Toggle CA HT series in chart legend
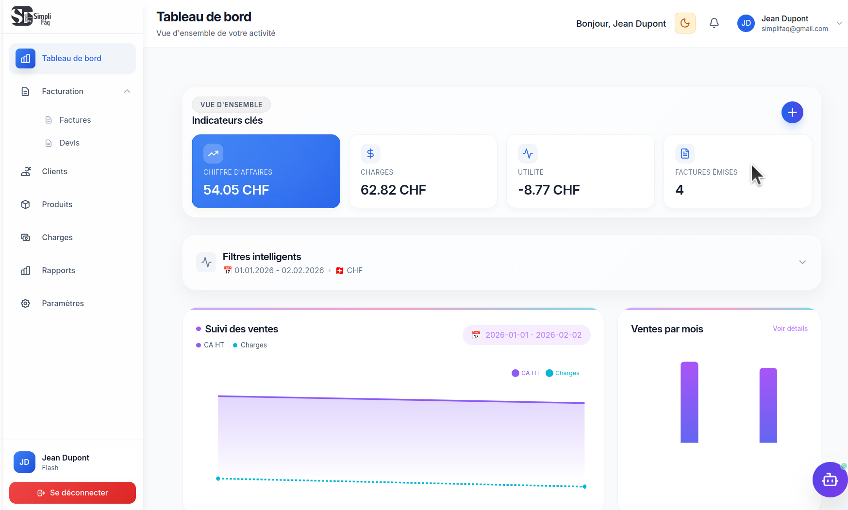The height and width of the screenshot is (510, 848). pos(526,373)
